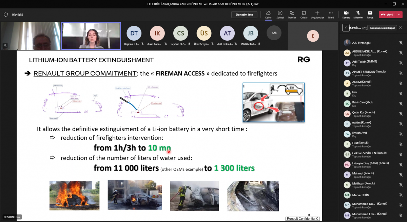
Task: Select A.B. Etemoglu in participant list
Action: click(373, 43)
